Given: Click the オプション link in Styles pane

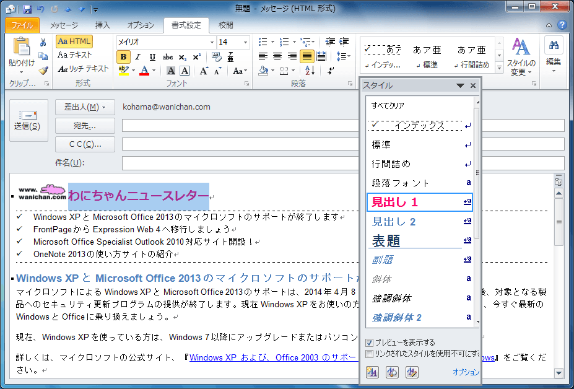Looking at the screenshot, I should (466, 372).
